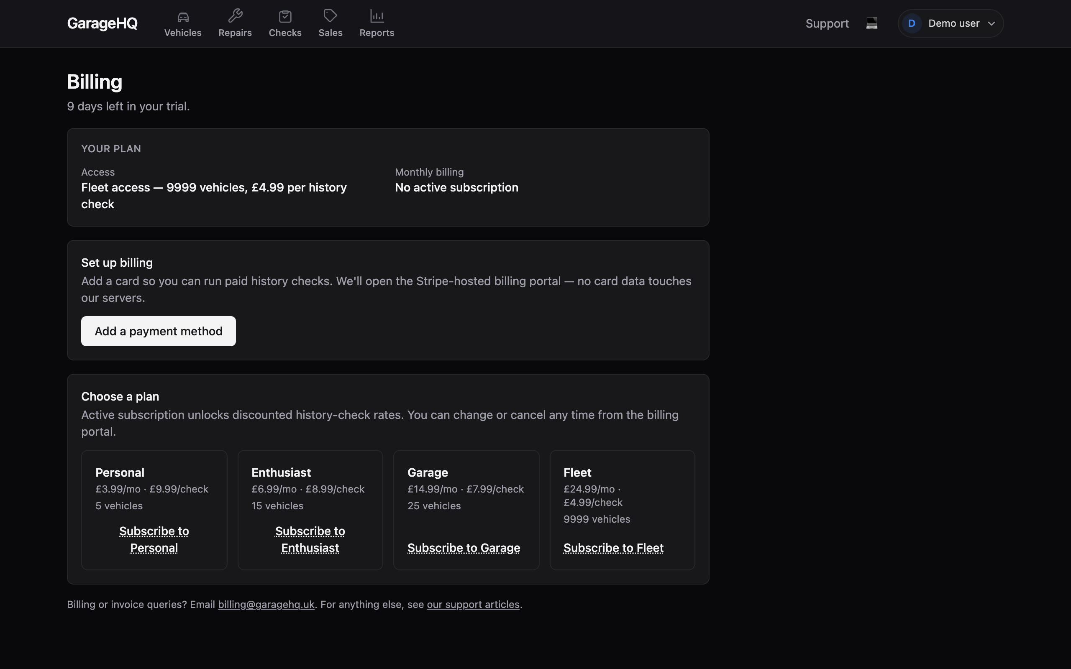Click the Personal plan title

coord(120,472)
